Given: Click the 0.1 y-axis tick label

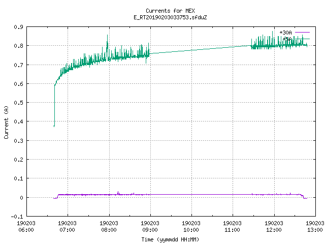Looking at the screenshot, I should 18,178.
